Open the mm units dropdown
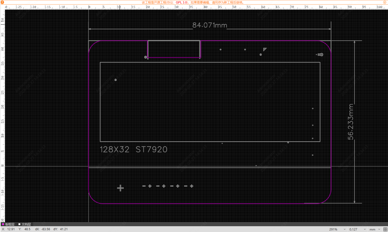The image size is (388, 232). coord(379,229)
